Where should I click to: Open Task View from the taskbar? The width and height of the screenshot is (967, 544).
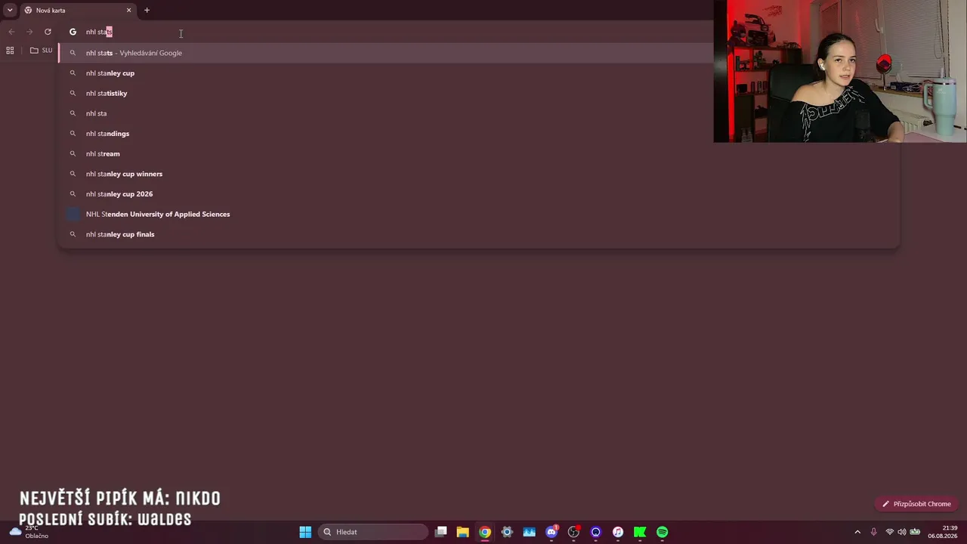(x=441, y=532)
